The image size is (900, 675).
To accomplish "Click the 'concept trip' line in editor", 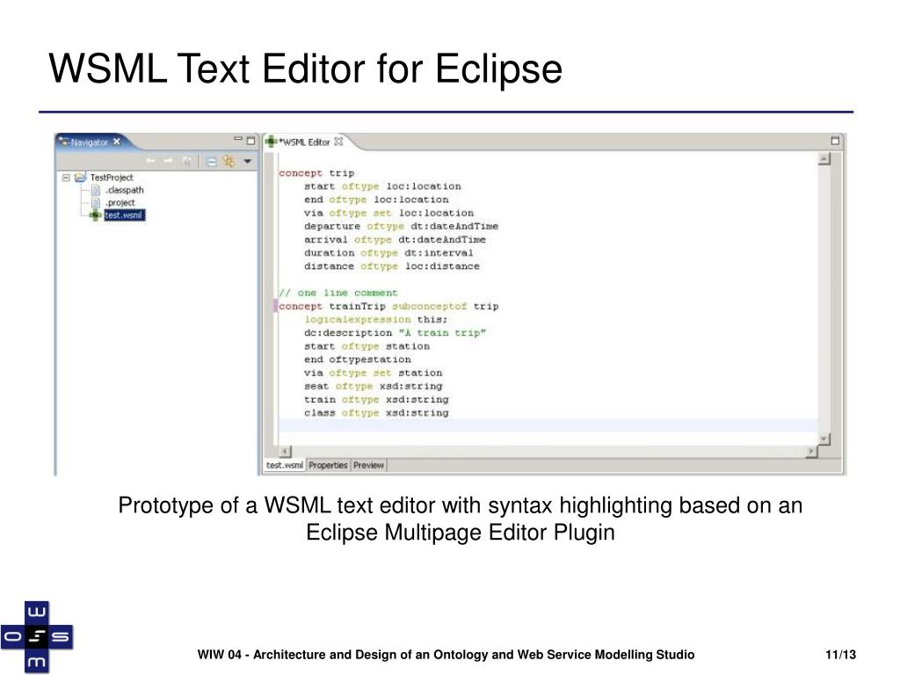I will [x=316, y=173].
